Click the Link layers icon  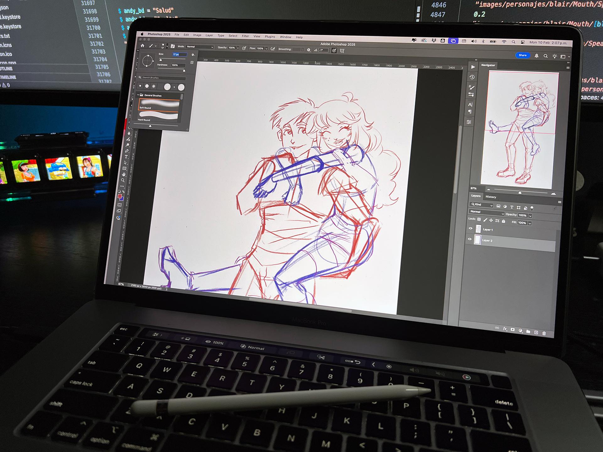[497, 328]
